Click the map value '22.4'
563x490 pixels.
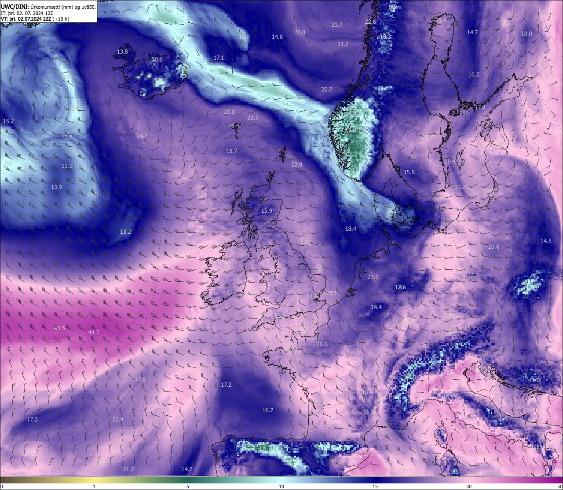click(x=118, y=419)
